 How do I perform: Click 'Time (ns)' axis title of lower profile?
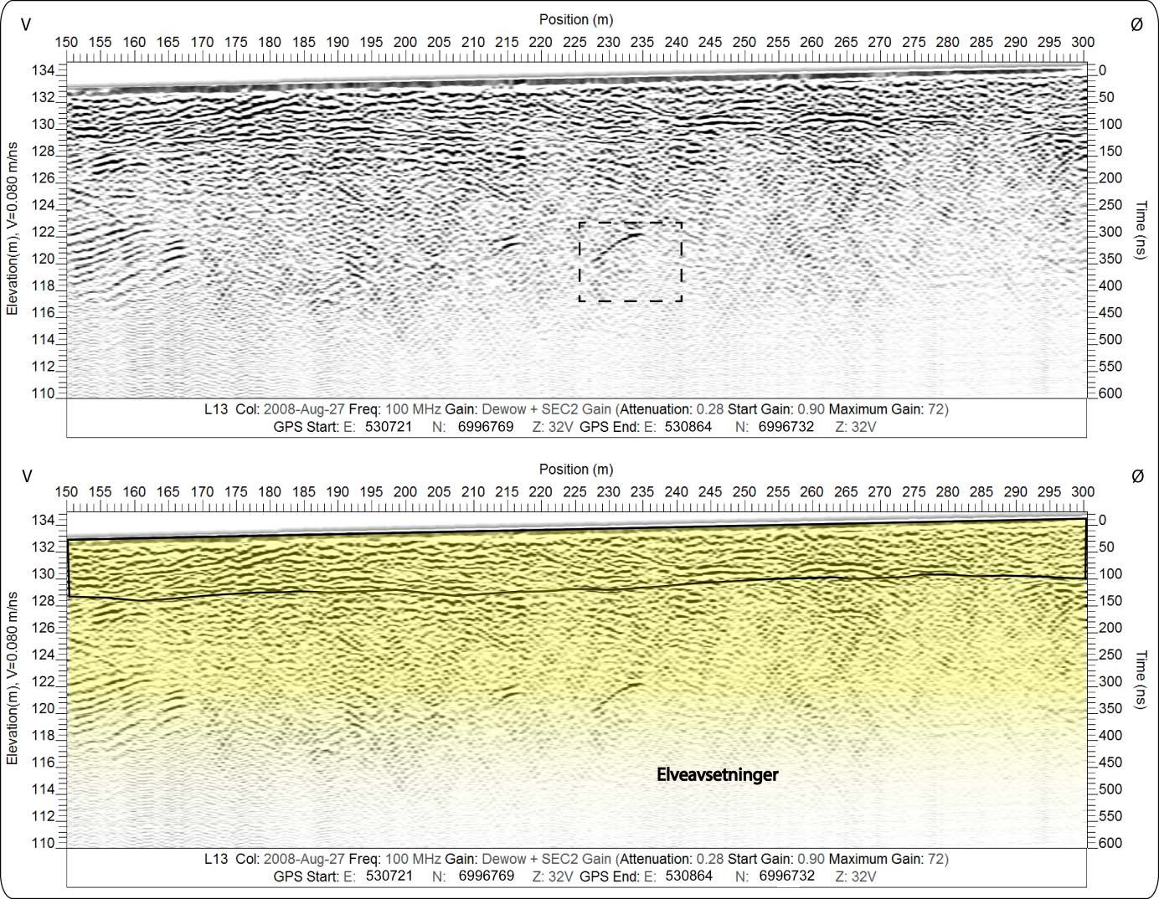point(1141,680)
